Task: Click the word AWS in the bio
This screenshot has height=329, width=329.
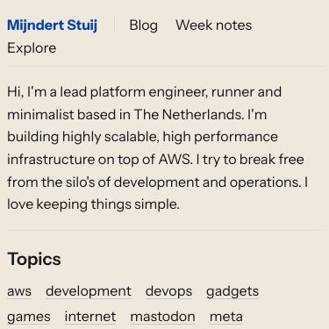Action: click(175, 160)
